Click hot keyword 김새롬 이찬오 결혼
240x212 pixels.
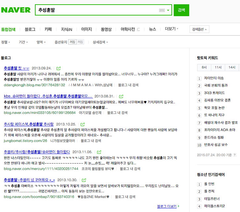click(x=217, y=100)
